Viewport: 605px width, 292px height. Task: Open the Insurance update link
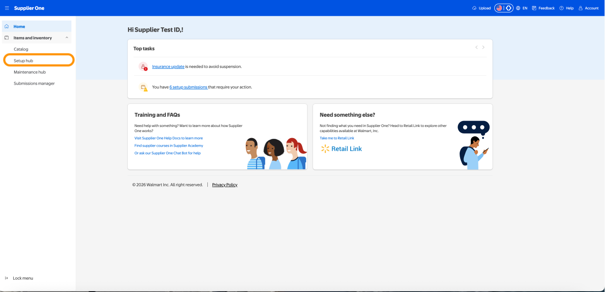[168, 67]
